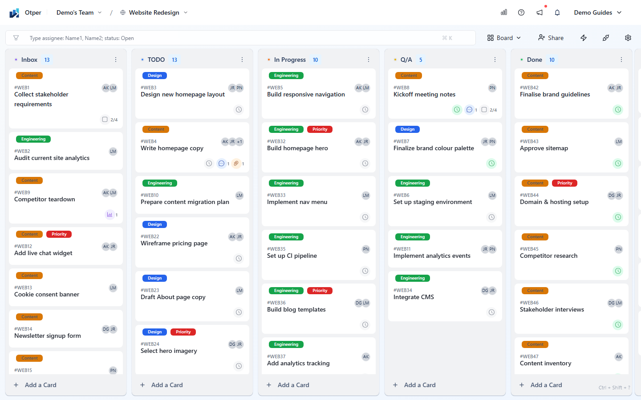Click the In Progress column title
This screenshot has width=641, height=400.
pos(290,60)
